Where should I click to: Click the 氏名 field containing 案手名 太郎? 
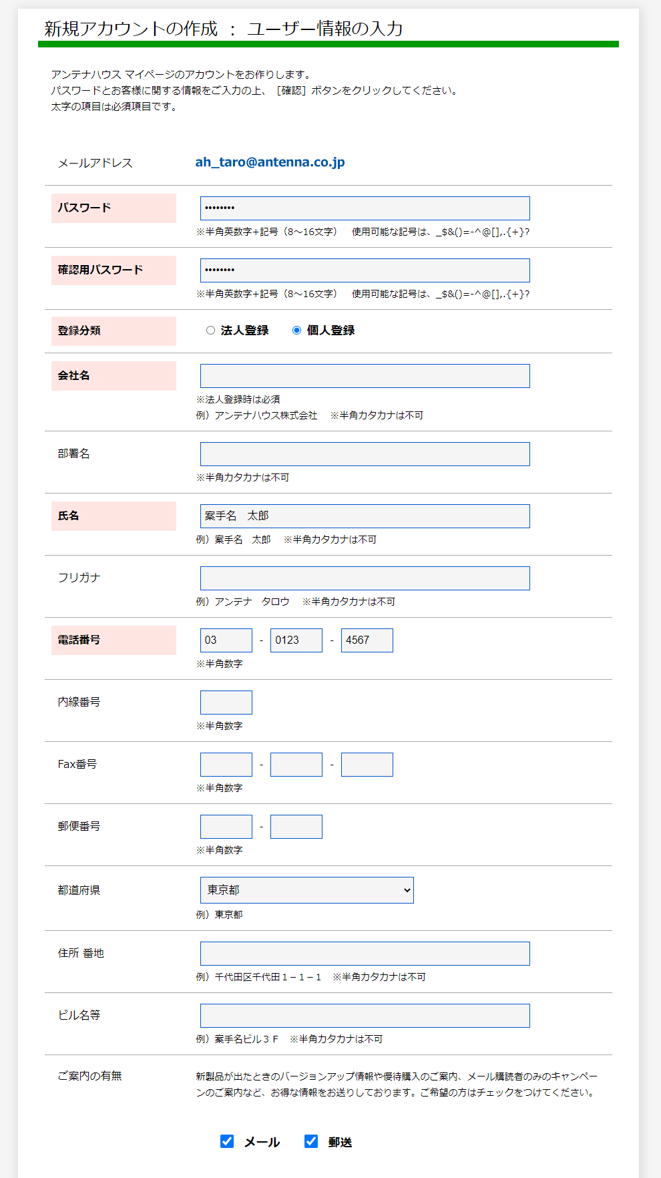pyautogui.click(x=365, y=516)
